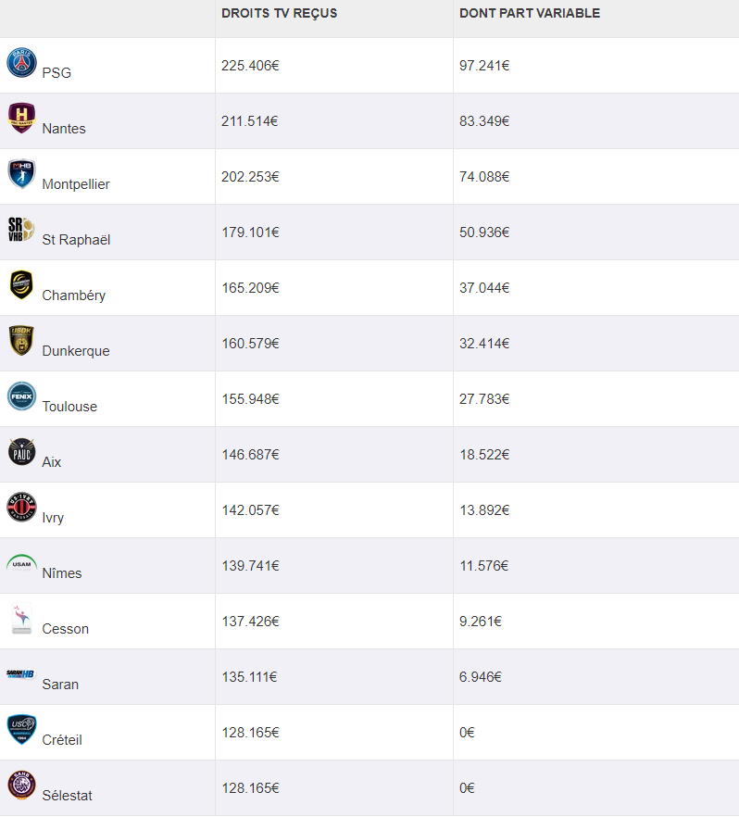Click the DONT PART VARIABLE column header
739x817 pixels.
pyautogui.click(x=530, y=13)
